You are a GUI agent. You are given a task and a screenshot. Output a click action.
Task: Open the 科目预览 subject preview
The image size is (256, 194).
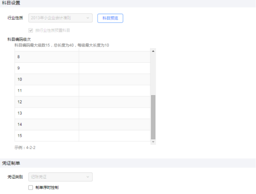pos(110,18)
